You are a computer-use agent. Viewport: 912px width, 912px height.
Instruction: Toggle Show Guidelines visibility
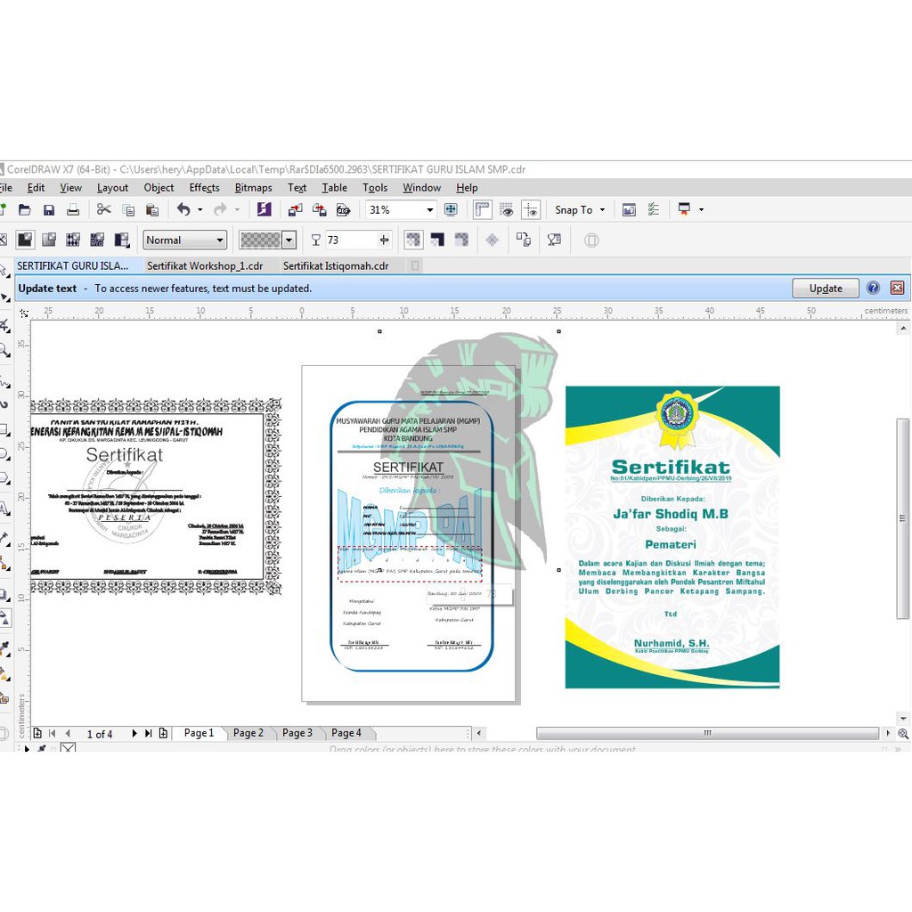tap(531, 209)
